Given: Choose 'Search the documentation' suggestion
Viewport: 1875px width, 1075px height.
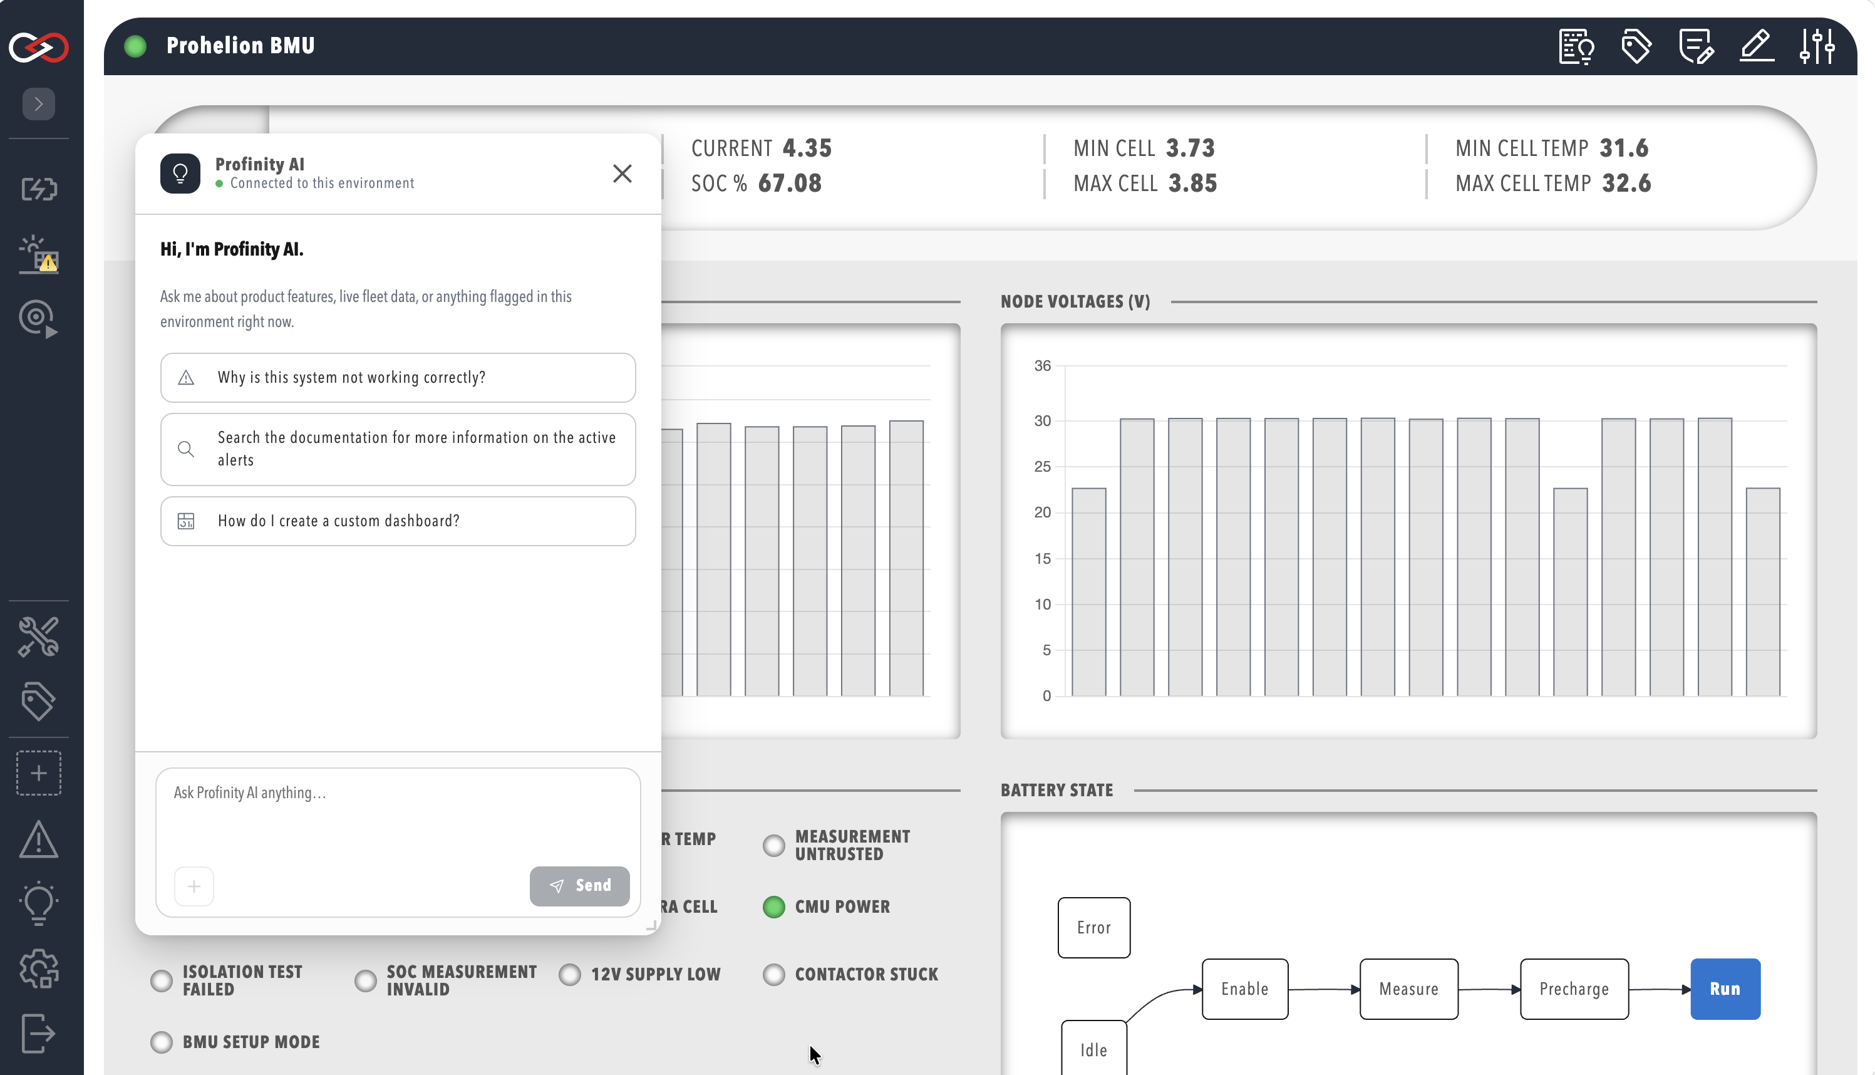Looking at the screenshot, I should pos(398,449).
